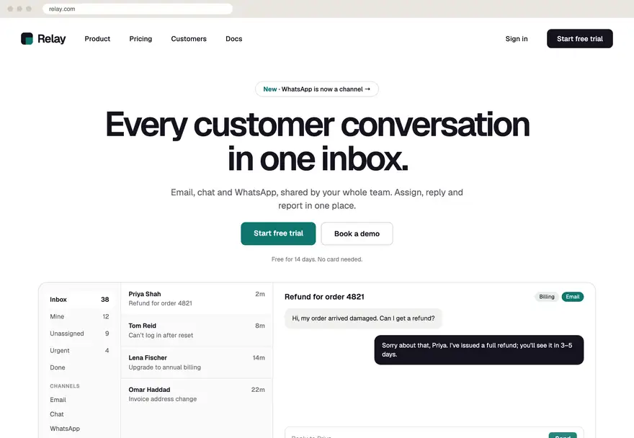This screenshot has width=634, height=438.
Task: Open Lena Fischer's conversation
Action: 197,362
